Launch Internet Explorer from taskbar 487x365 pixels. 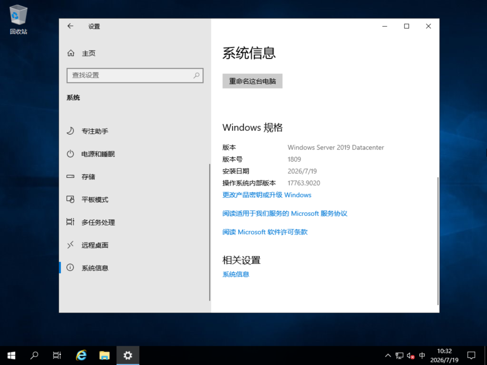coord(81,356)
